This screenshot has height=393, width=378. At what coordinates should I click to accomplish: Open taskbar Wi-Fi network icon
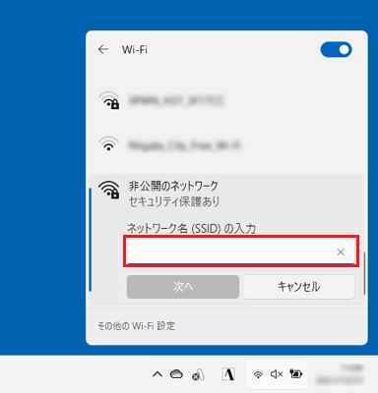click(x=258, y=374)
